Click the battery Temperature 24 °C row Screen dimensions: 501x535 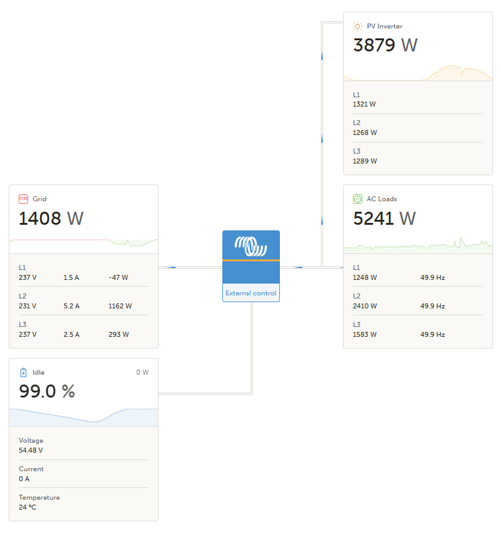(x=39, y=502)
